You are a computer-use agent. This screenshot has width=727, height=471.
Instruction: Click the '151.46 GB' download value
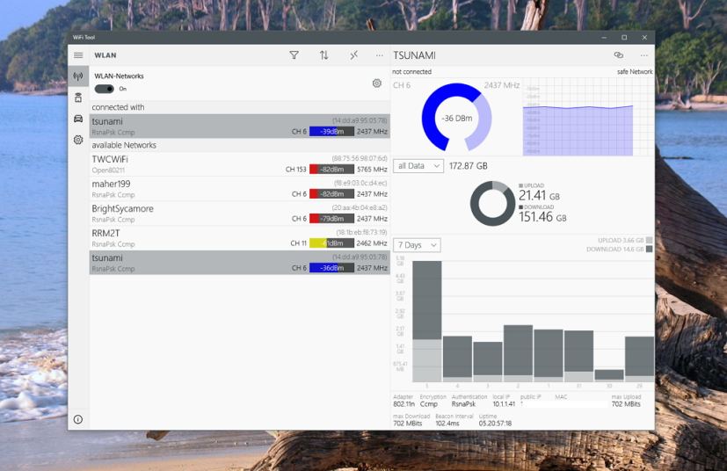(542, 217)
